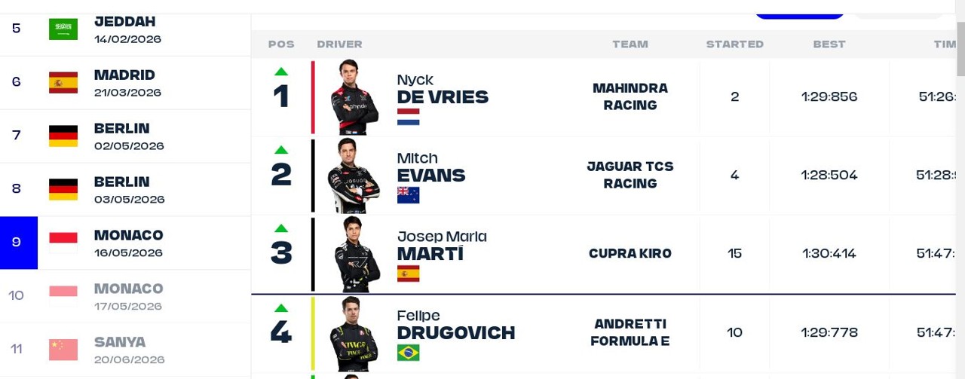The width and height of the screenshot is (965, 379).
Task: Open the Mahindra Racing team link
Action: pos(630,96)
